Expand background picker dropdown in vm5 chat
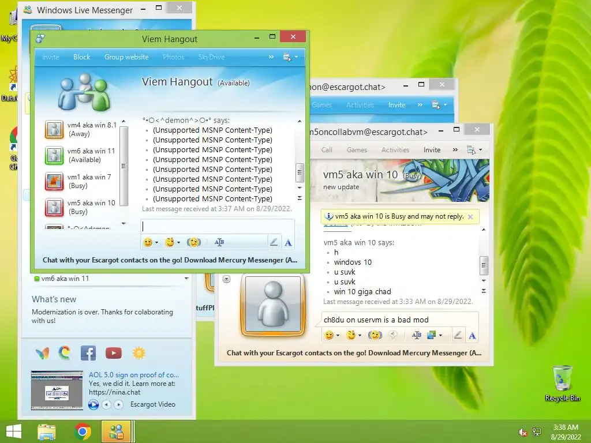The height and width of the screenshot is (443, 591). pos(440,335)
